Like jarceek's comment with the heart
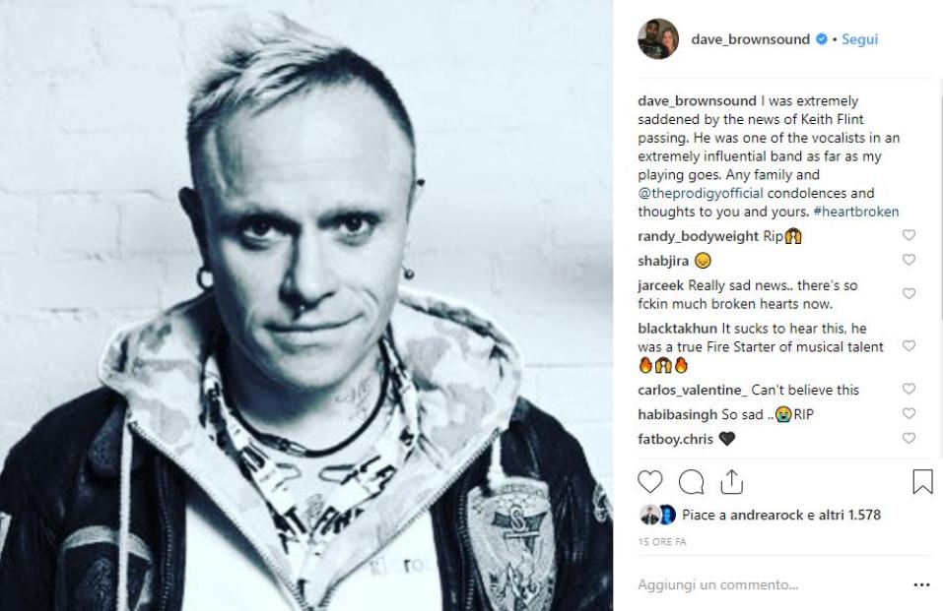Image resolution: width=943 pixels, height=611 pixels. [x=909, y=293]
